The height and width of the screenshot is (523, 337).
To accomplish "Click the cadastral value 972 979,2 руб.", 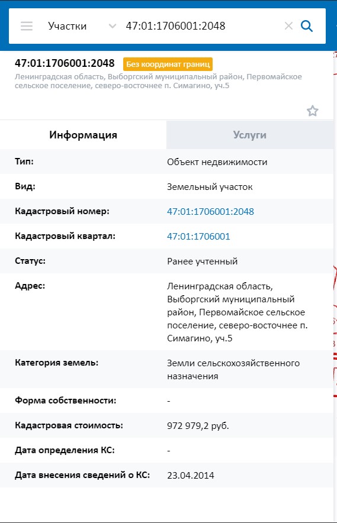I will click(x=198, y=425).
